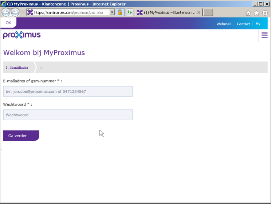Click the Wachtwoord label text

17,104
